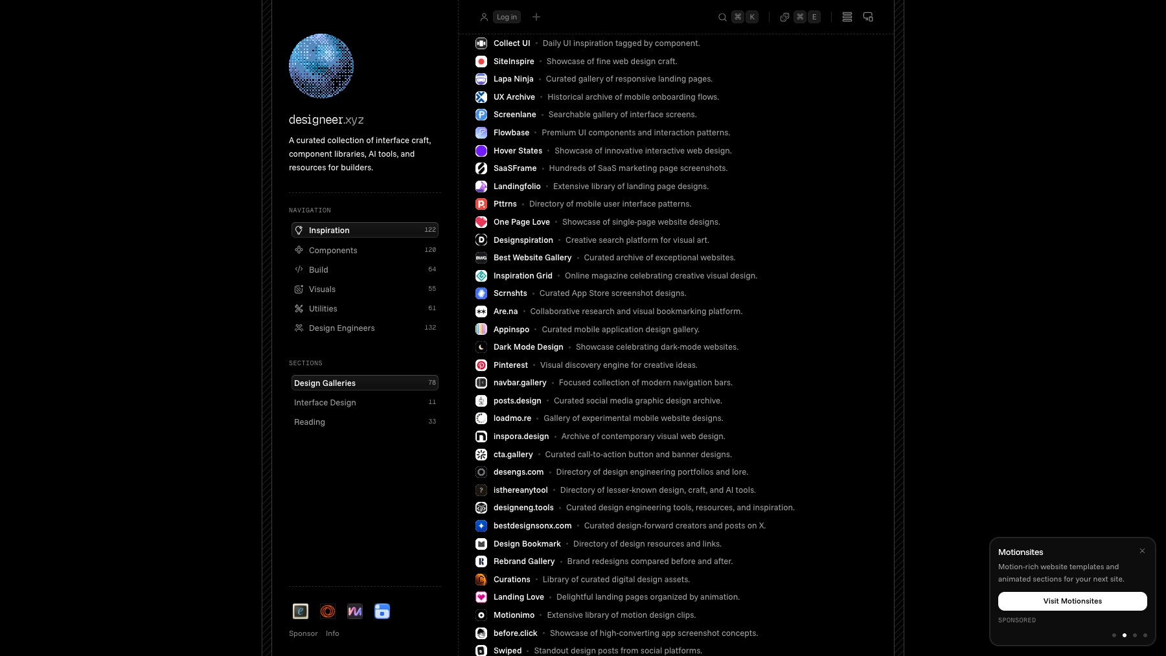
Task: Open the Components navigation item
Action: [x=365, y=250]
